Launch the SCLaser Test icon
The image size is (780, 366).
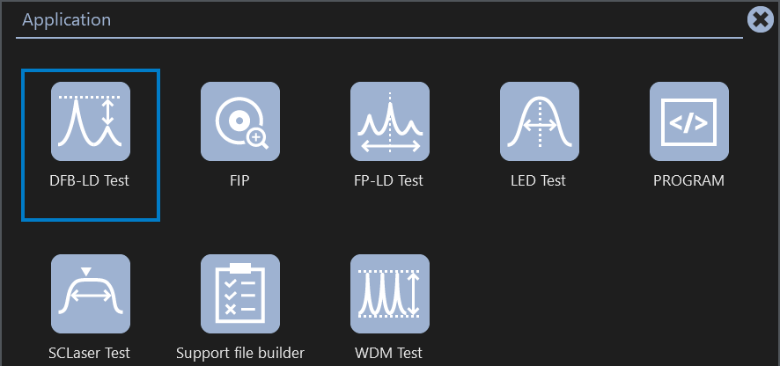91,294
